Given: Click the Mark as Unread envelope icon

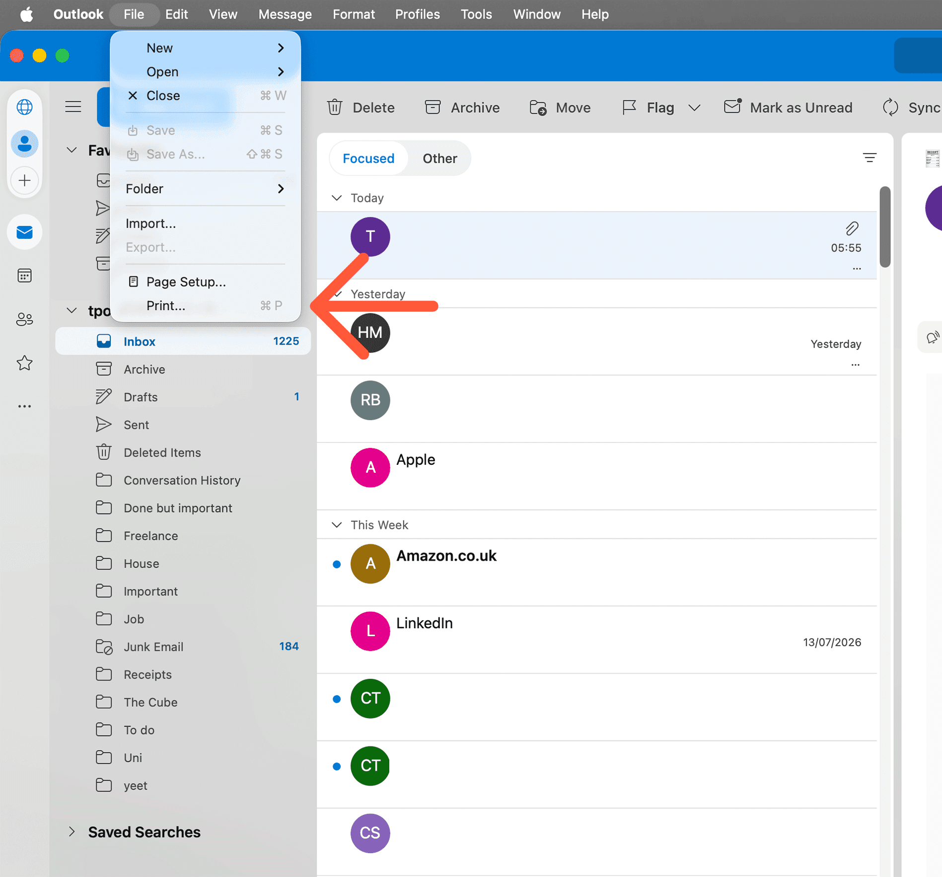Looking at the screenshot, I should click(x=732, y=106).
